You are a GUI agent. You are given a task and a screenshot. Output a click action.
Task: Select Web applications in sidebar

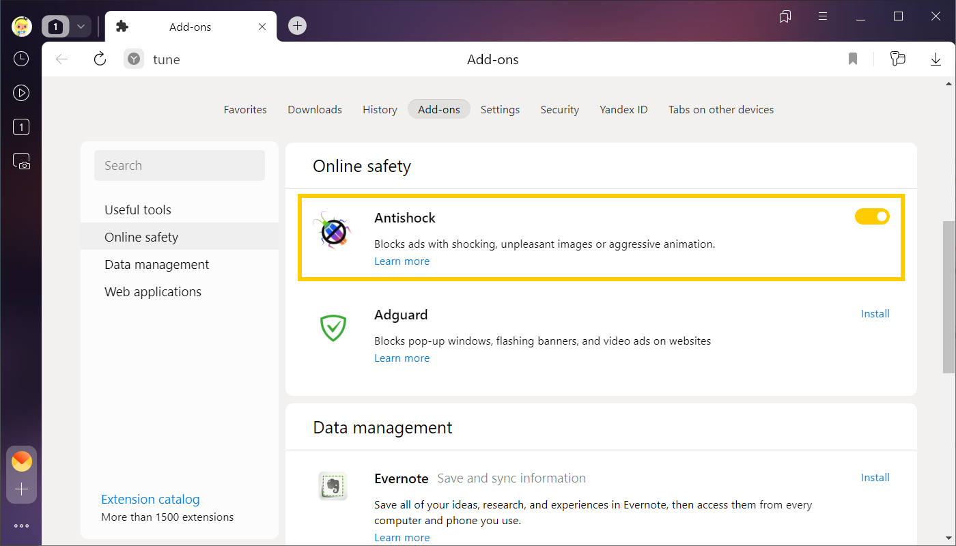tap(180, 291)
